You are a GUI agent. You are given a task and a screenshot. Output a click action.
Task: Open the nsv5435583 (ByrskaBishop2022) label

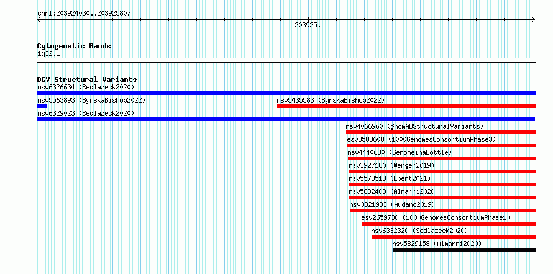(x=331, y=100)
